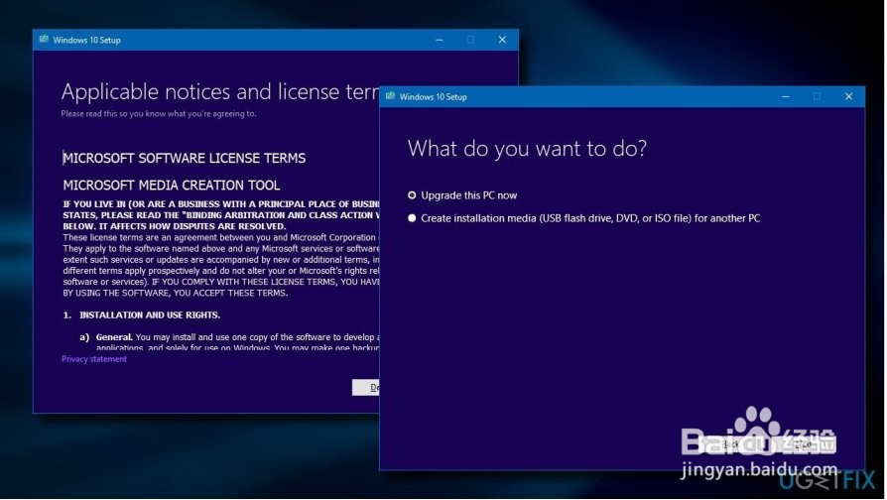Click the 'Applicable notices and license terms' heading
This screenshot has height=500, width=887.
(x=220, y=91)
